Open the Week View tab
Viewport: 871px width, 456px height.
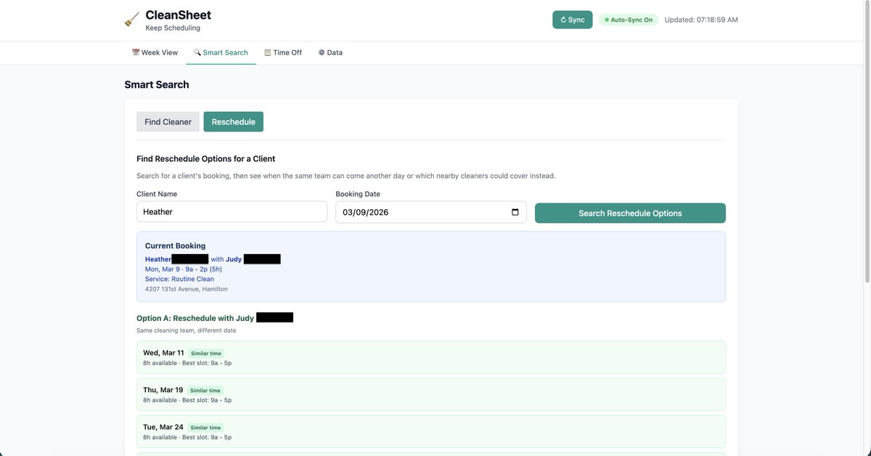point(155,52)
